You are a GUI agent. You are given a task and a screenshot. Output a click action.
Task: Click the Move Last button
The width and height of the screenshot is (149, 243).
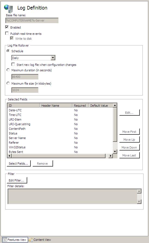[129, 155]
